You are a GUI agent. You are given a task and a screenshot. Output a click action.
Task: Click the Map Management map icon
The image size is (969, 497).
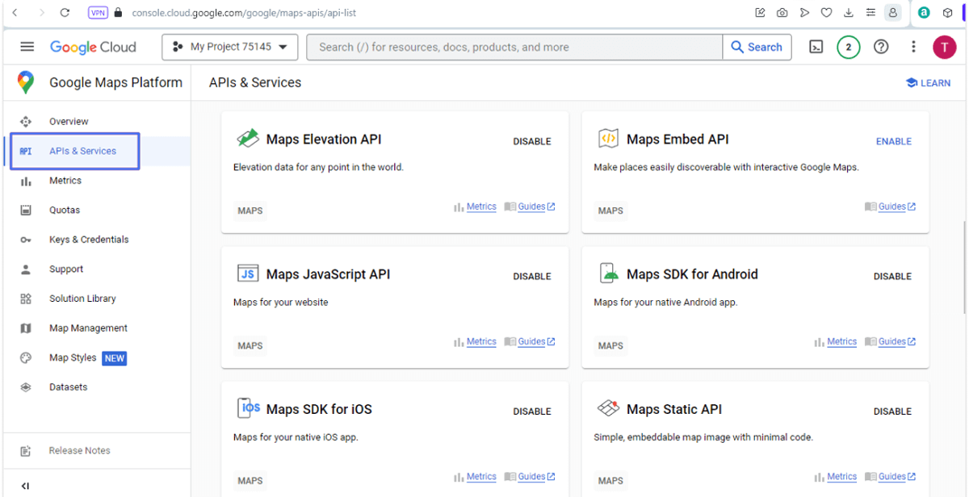[26, 328]
